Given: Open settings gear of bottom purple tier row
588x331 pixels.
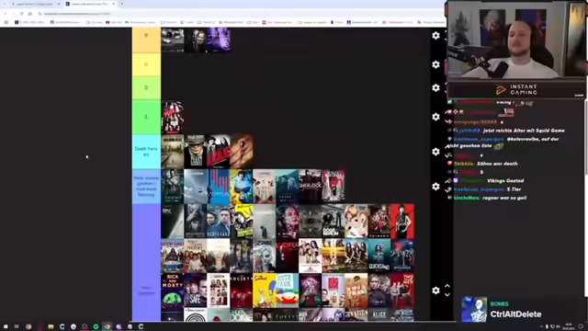Looking at the screenshot, I should [435, 291].
